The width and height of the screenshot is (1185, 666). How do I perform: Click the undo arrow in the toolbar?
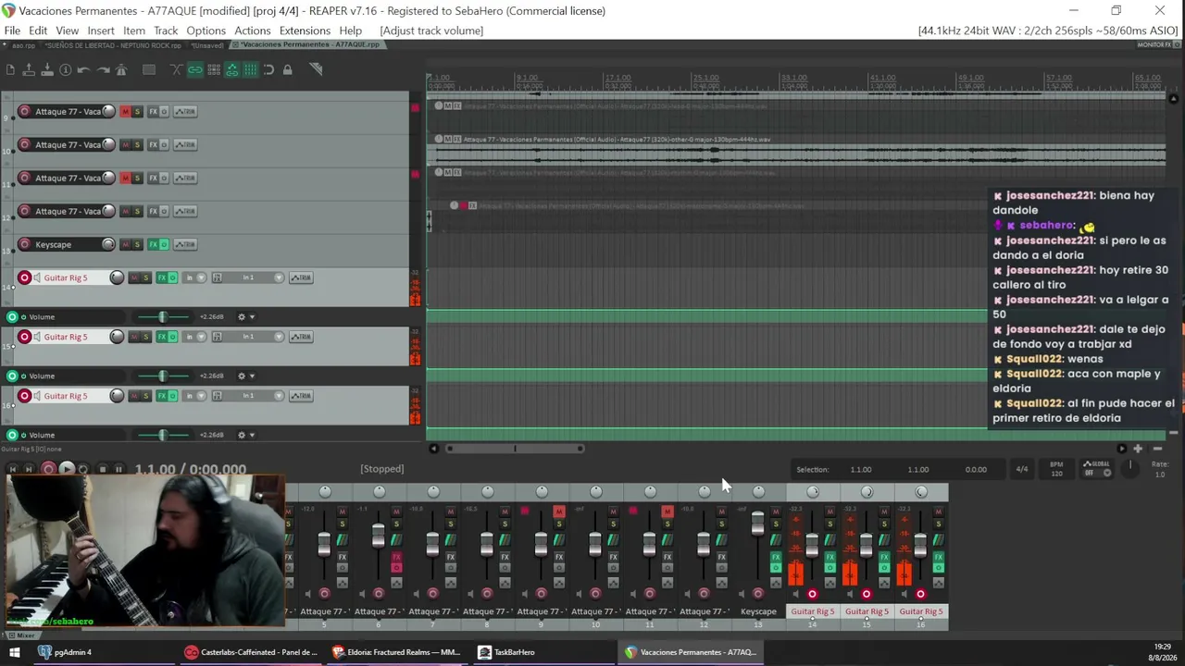(x=84, y=69)
